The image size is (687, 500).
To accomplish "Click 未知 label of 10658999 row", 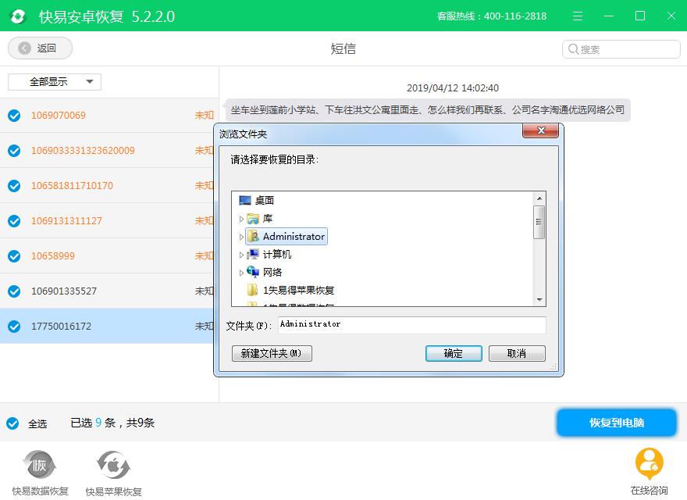I will (x=205, y=255).
